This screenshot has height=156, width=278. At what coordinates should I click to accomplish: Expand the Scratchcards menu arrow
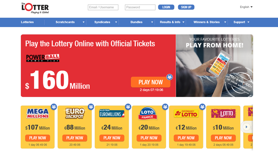coord(83,22)
